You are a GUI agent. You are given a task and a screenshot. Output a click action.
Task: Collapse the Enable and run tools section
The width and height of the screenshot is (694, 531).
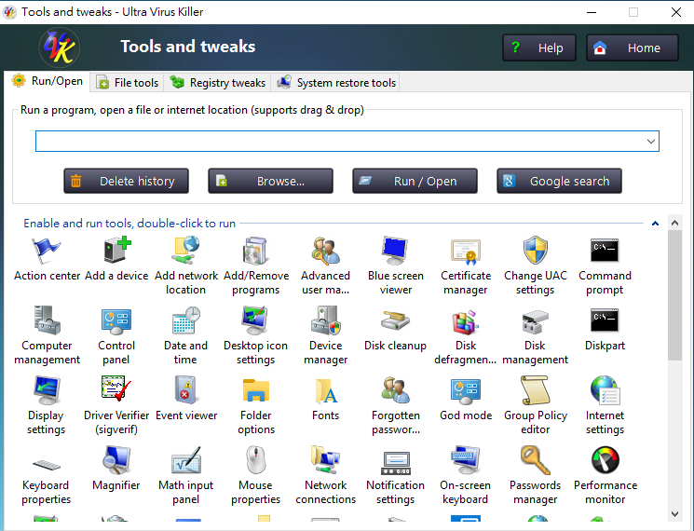tap(655, 224)
